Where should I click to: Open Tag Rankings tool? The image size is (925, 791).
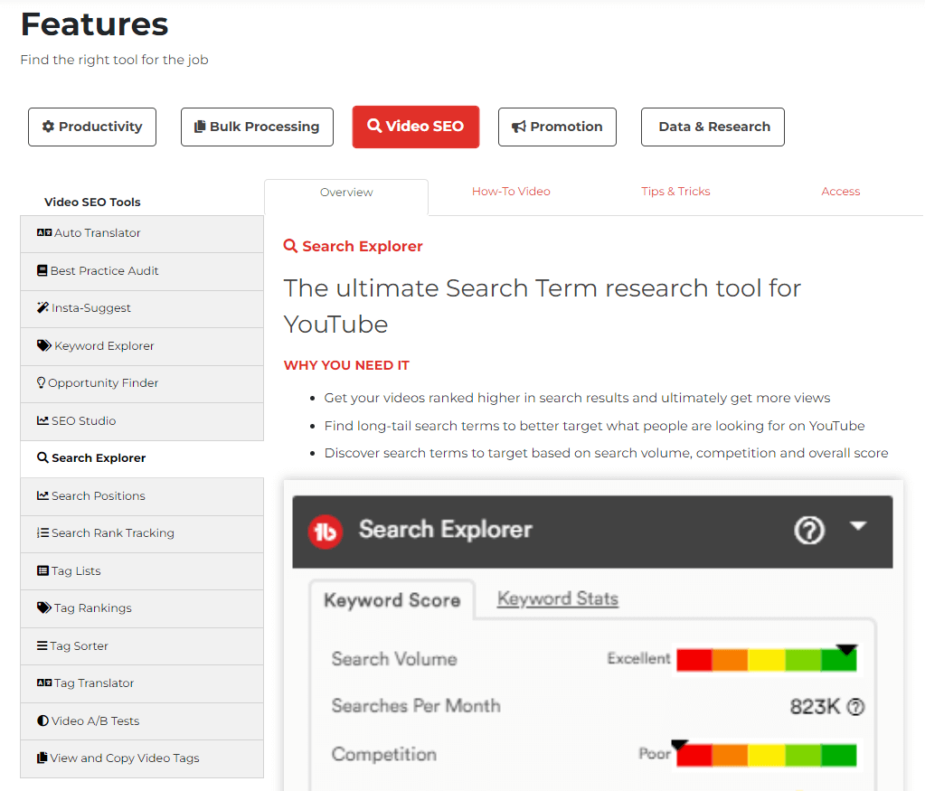(142, 608)
